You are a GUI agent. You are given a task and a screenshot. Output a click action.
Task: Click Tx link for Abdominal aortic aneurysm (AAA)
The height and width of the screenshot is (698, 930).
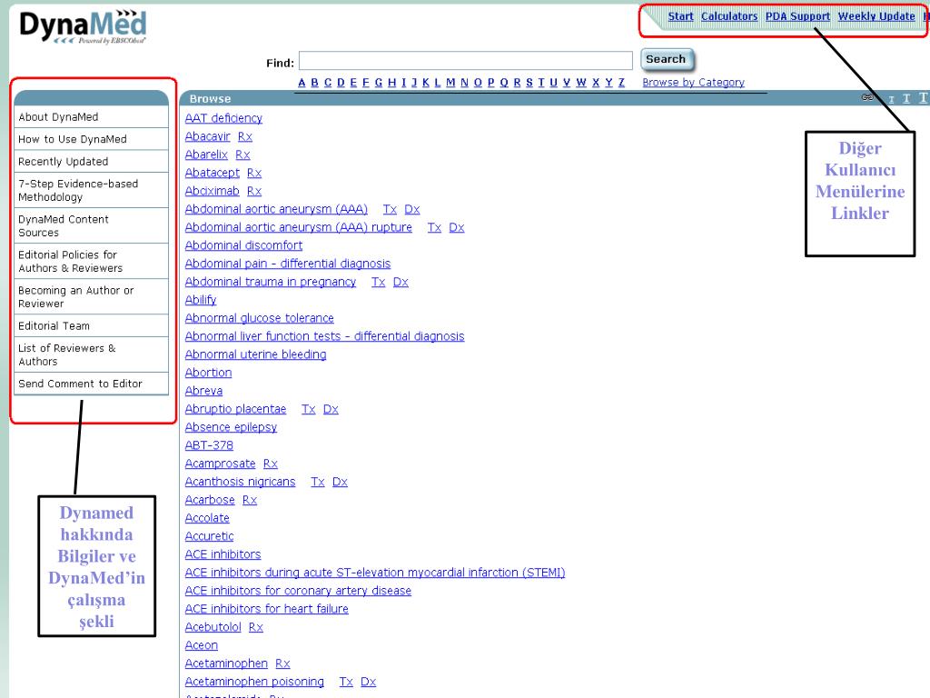[390, 209]
